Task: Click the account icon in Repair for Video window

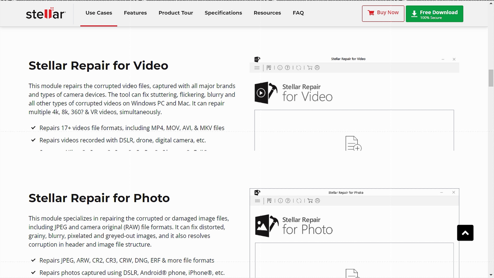Action: [317, 68]
